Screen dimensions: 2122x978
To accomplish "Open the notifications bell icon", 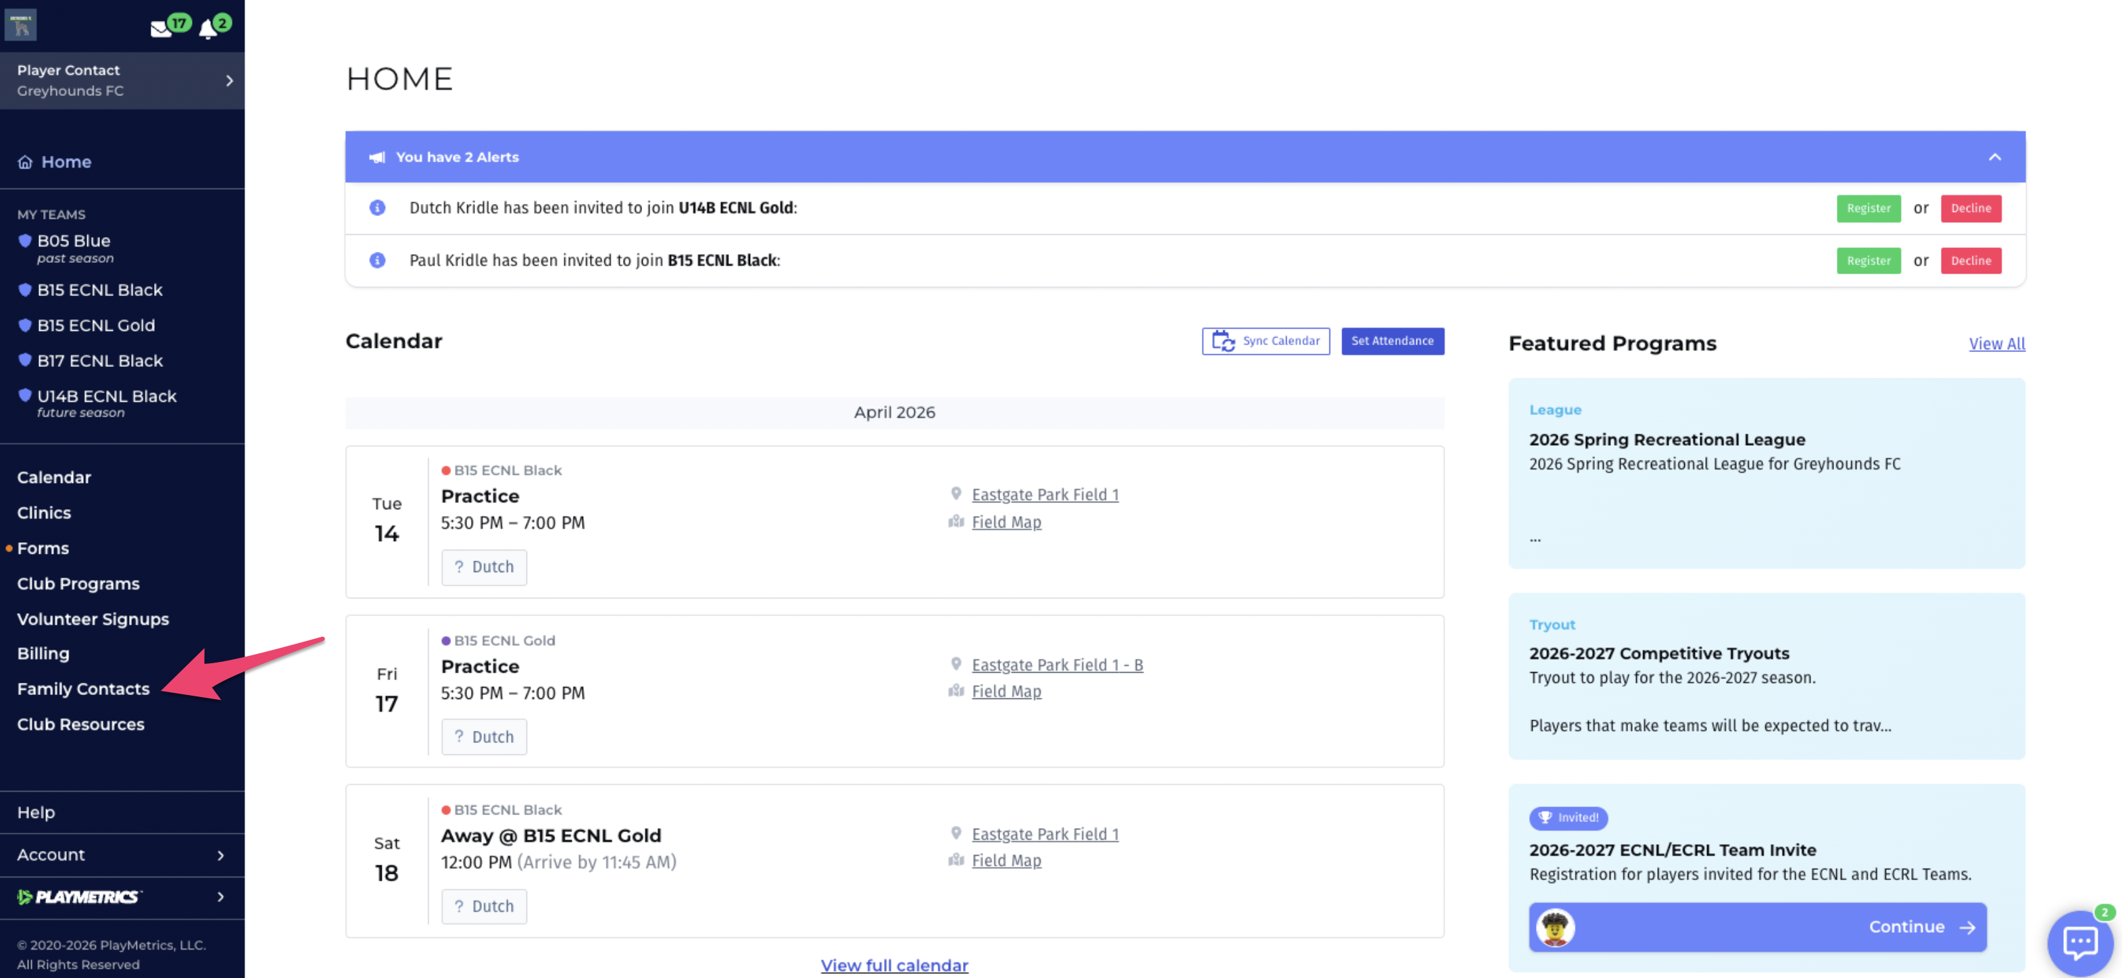I will (207, 30).
